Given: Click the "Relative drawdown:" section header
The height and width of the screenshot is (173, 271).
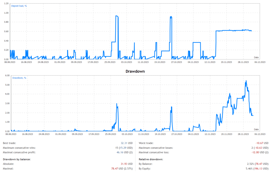Looking at the screenshot, I should click(x=151, y=159).
